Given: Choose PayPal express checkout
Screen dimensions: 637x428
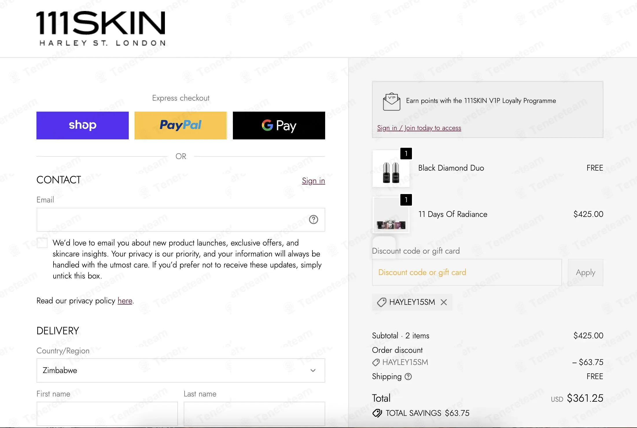Looking at the screenshot, I should point(181,126).
